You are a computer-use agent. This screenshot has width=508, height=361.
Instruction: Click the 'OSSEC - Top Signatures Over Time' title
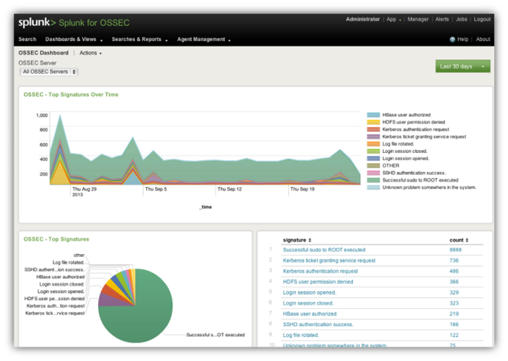coord(71,95)
